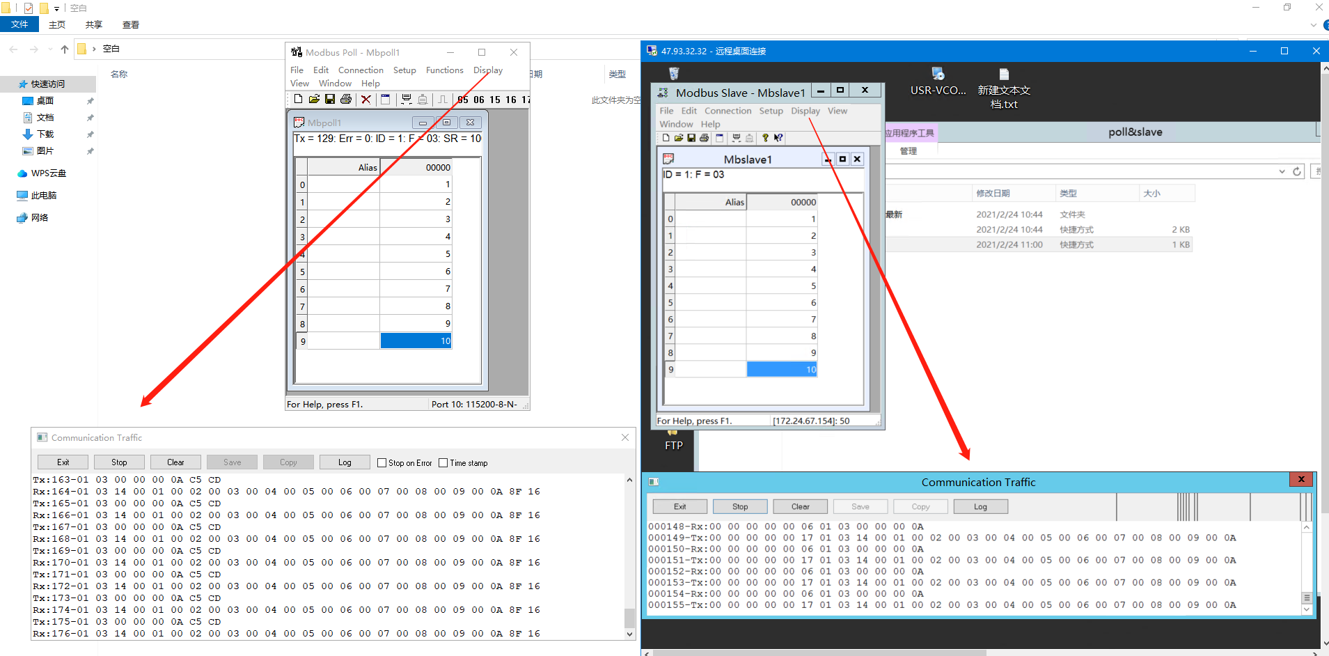Image resolution: width=1329 pixels, height=656 pixels.
Task: Click the Poll traffic log vertical scrollbar thumb
Action: (x=629, y=618)
